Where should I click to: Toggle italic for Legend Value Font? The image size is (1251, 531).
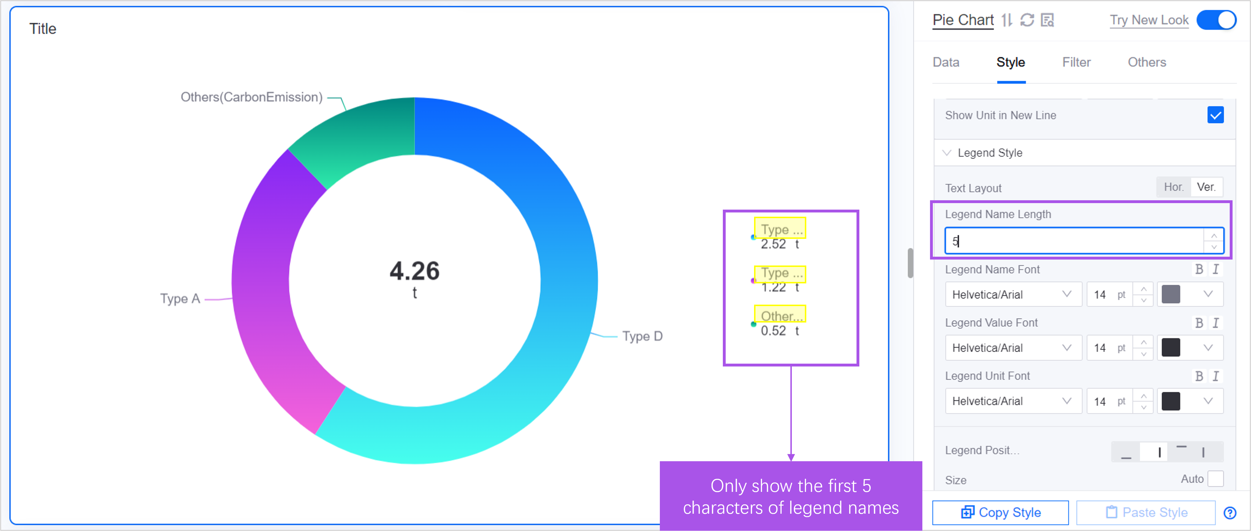(x=1216, y=323)
